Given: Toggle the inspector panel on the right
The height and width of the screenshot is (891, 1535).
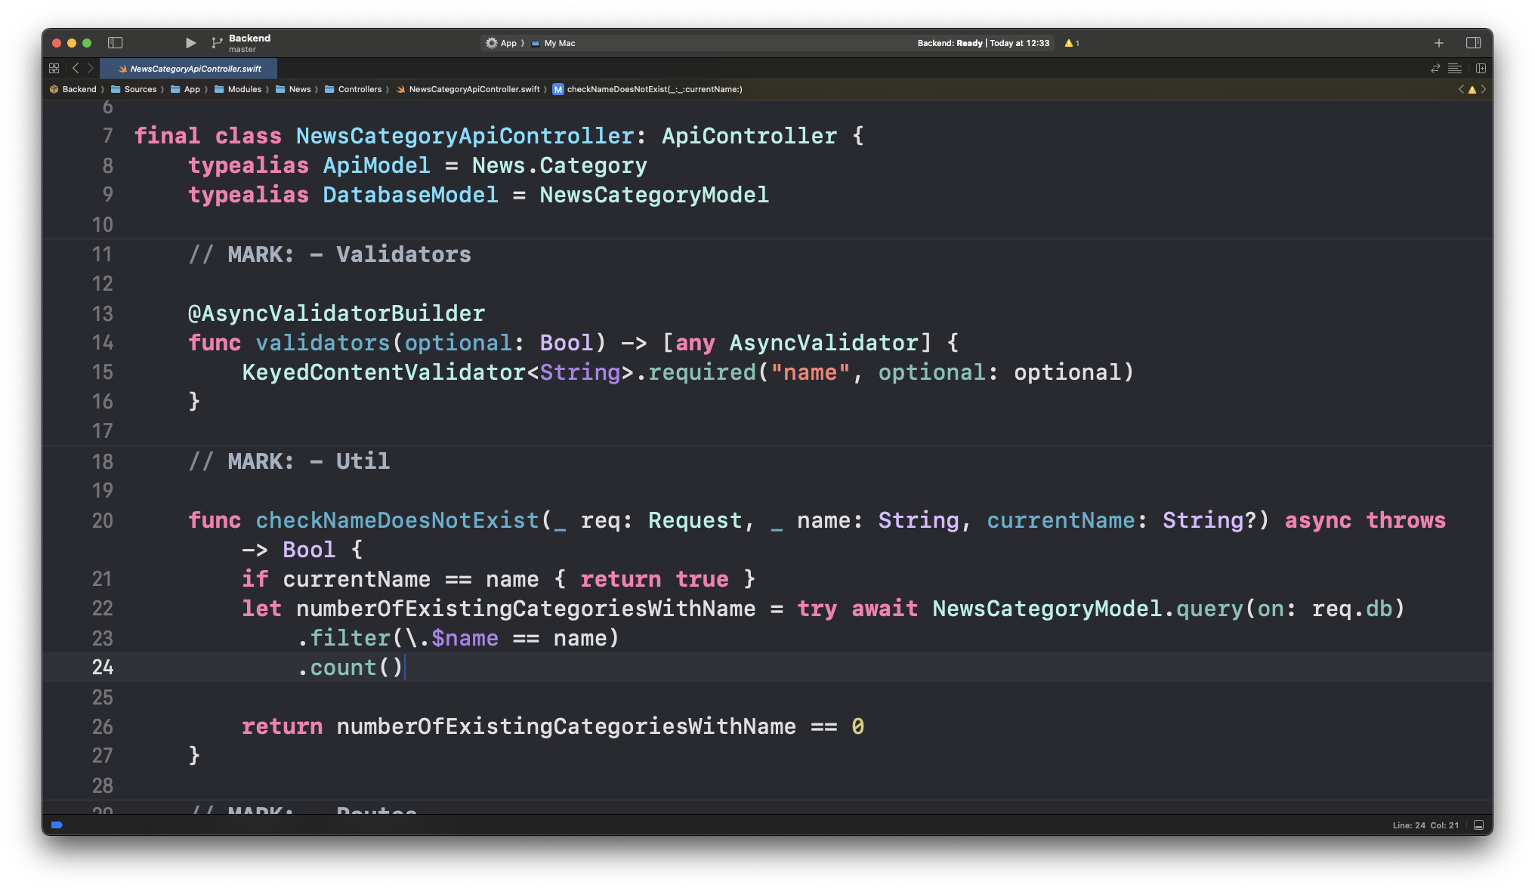Looking at the screenshot, I should pyautogui.click(x=1474, y=43).
